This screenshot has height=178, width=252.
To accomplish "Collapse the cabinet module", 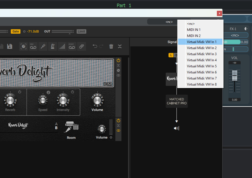I will point(118,126).
